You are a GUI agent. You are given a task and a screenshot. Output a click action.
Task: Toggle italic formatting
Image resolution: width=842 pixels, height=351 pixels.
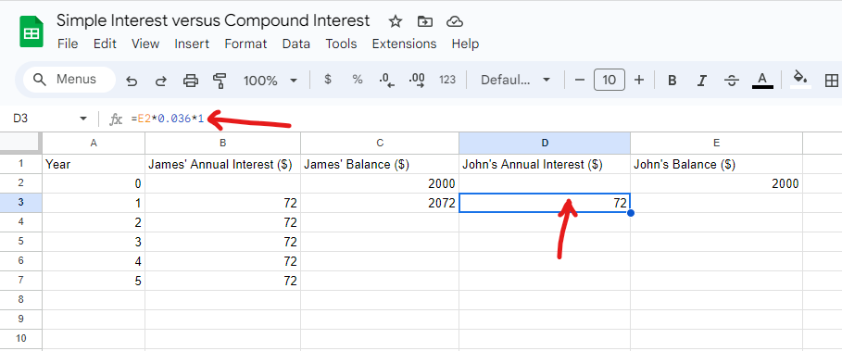[x=701, y=81]
